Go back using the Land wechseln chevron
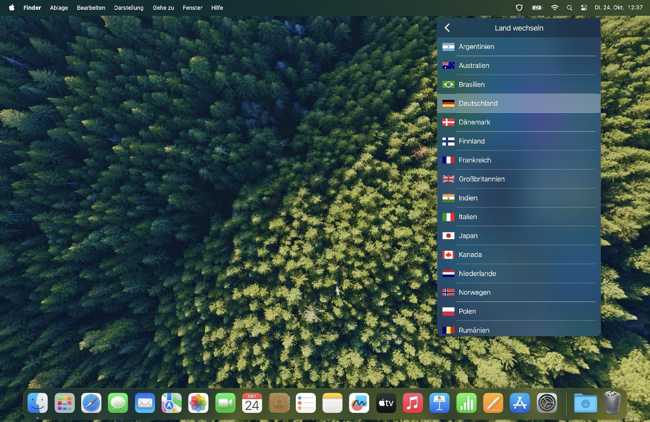This screenshot has height=422, width=650. pyautogui.click(x=447, y=27)
